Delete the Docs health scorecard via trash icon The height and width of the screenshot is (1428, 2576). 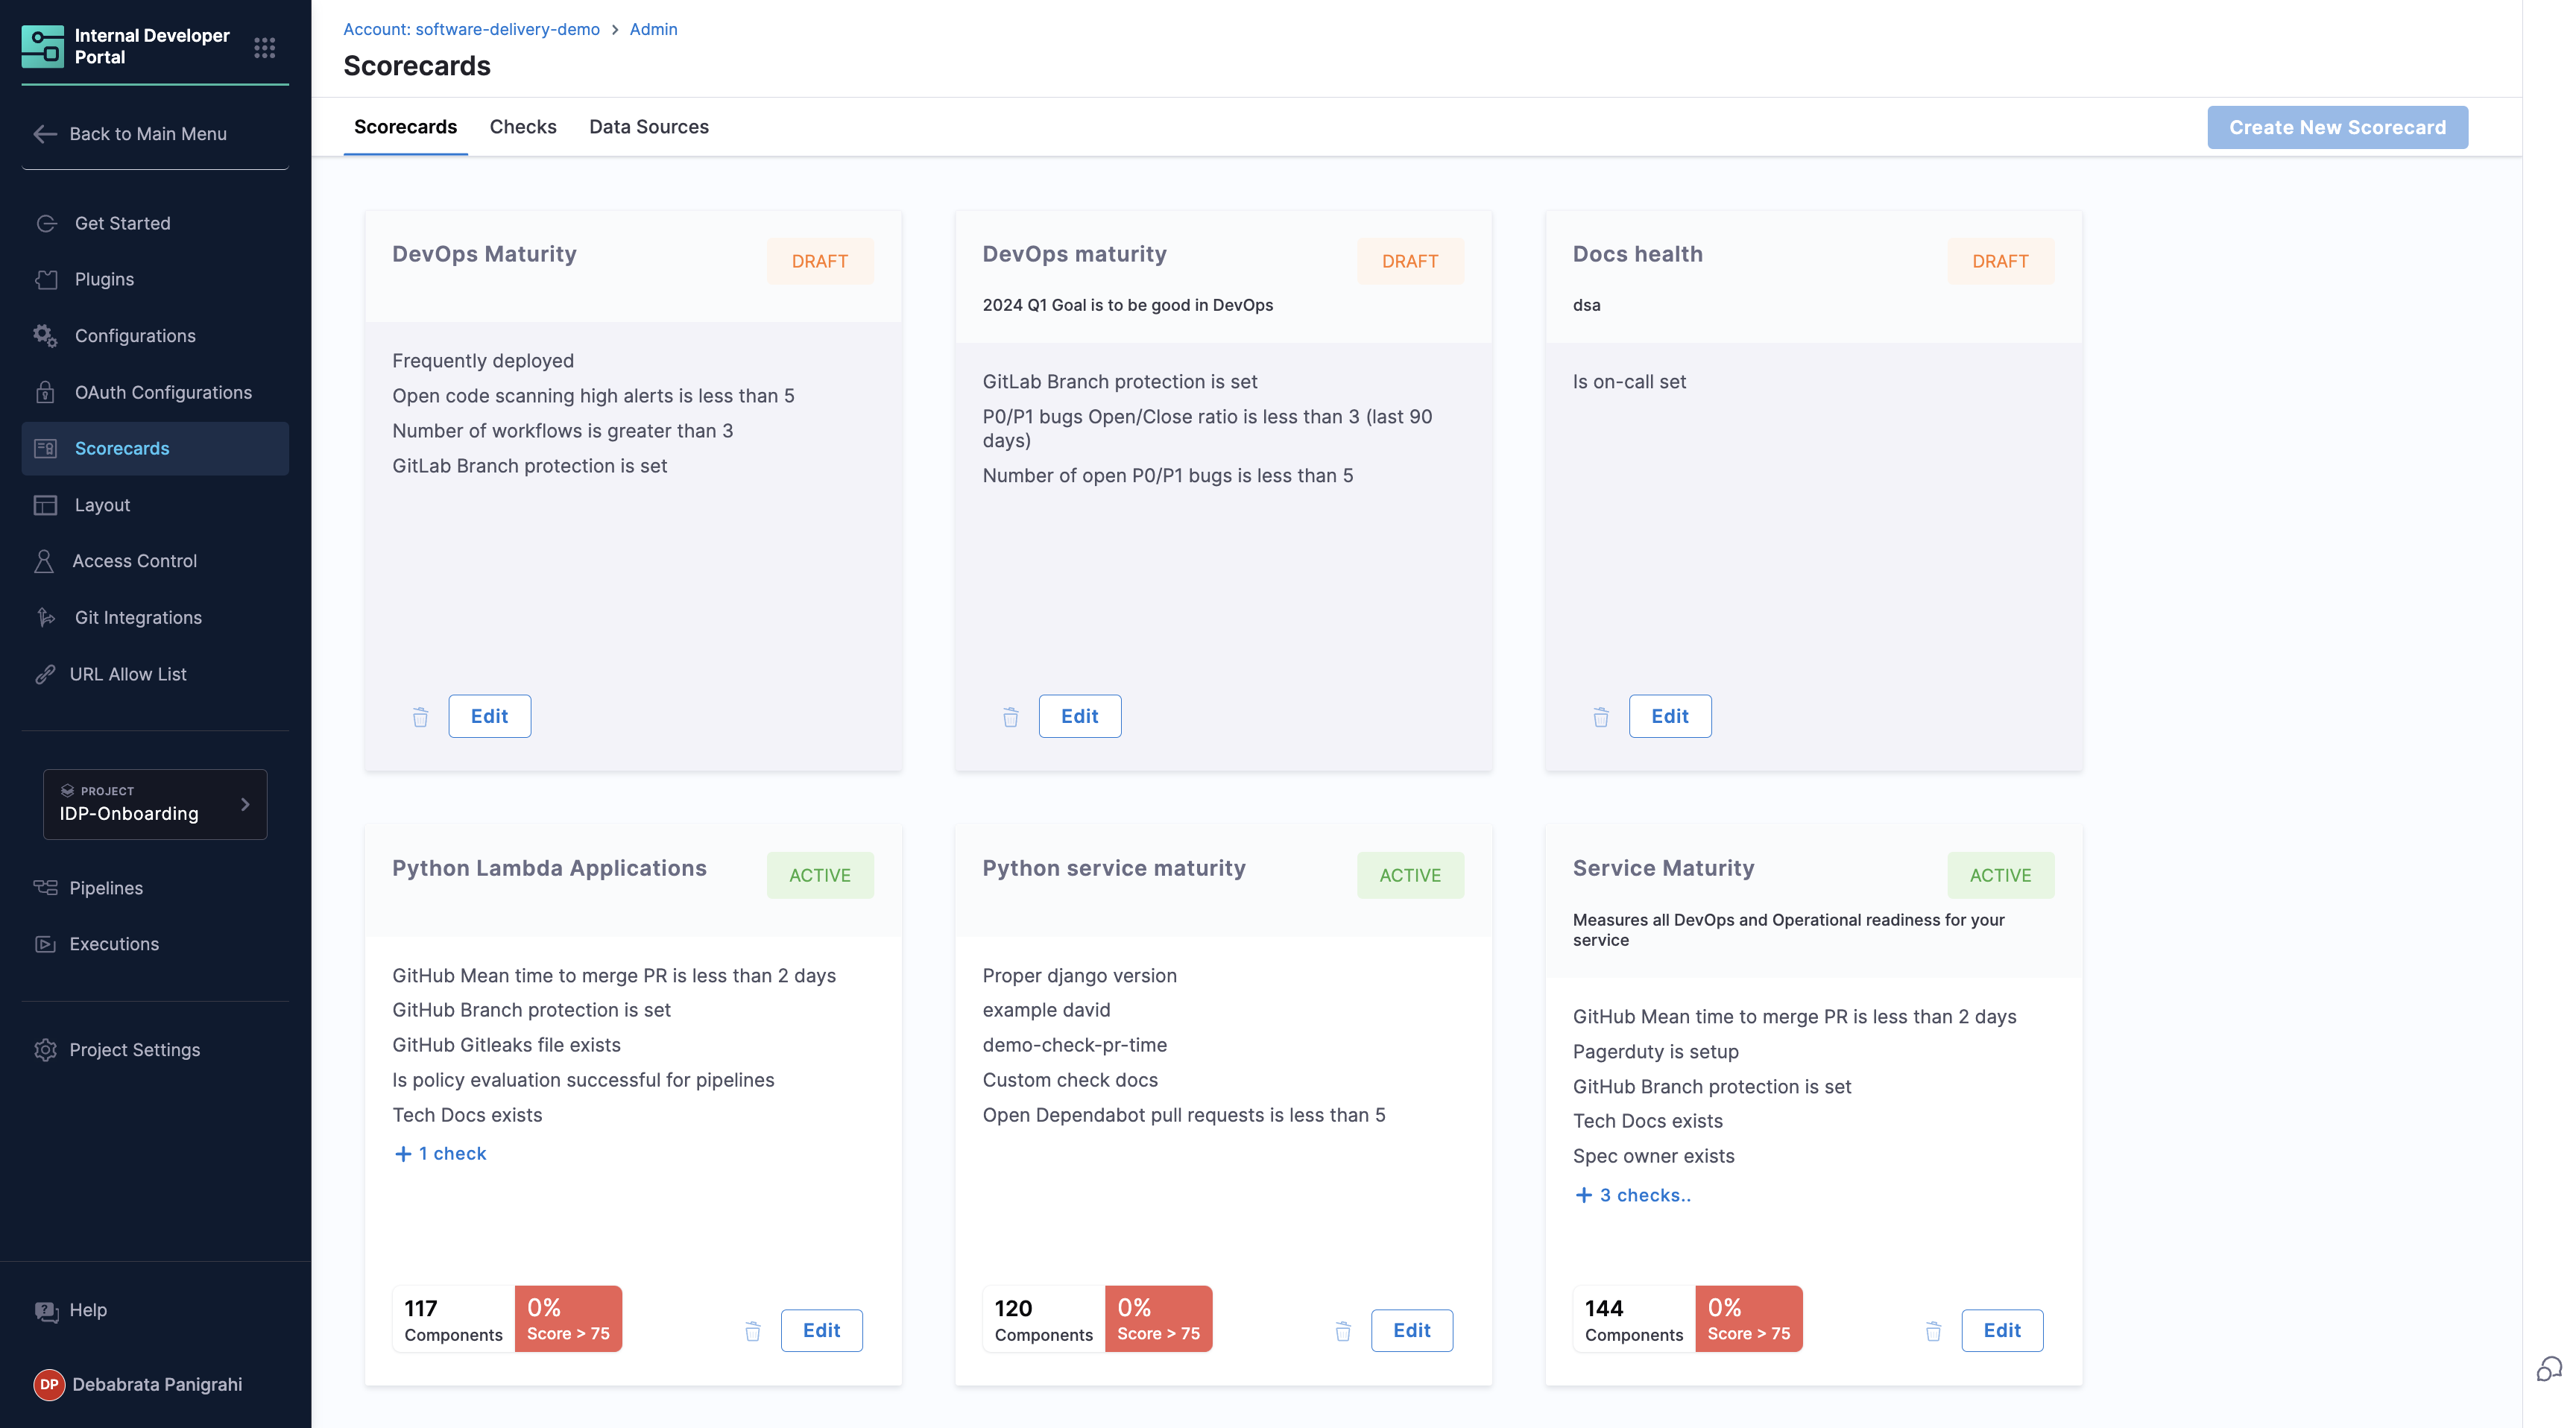click(1600, 717)
